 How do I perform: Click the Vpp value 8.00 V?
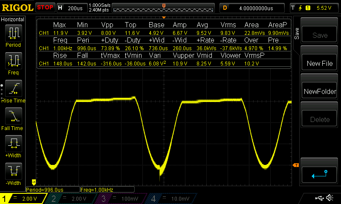click(x=108, y=33)
